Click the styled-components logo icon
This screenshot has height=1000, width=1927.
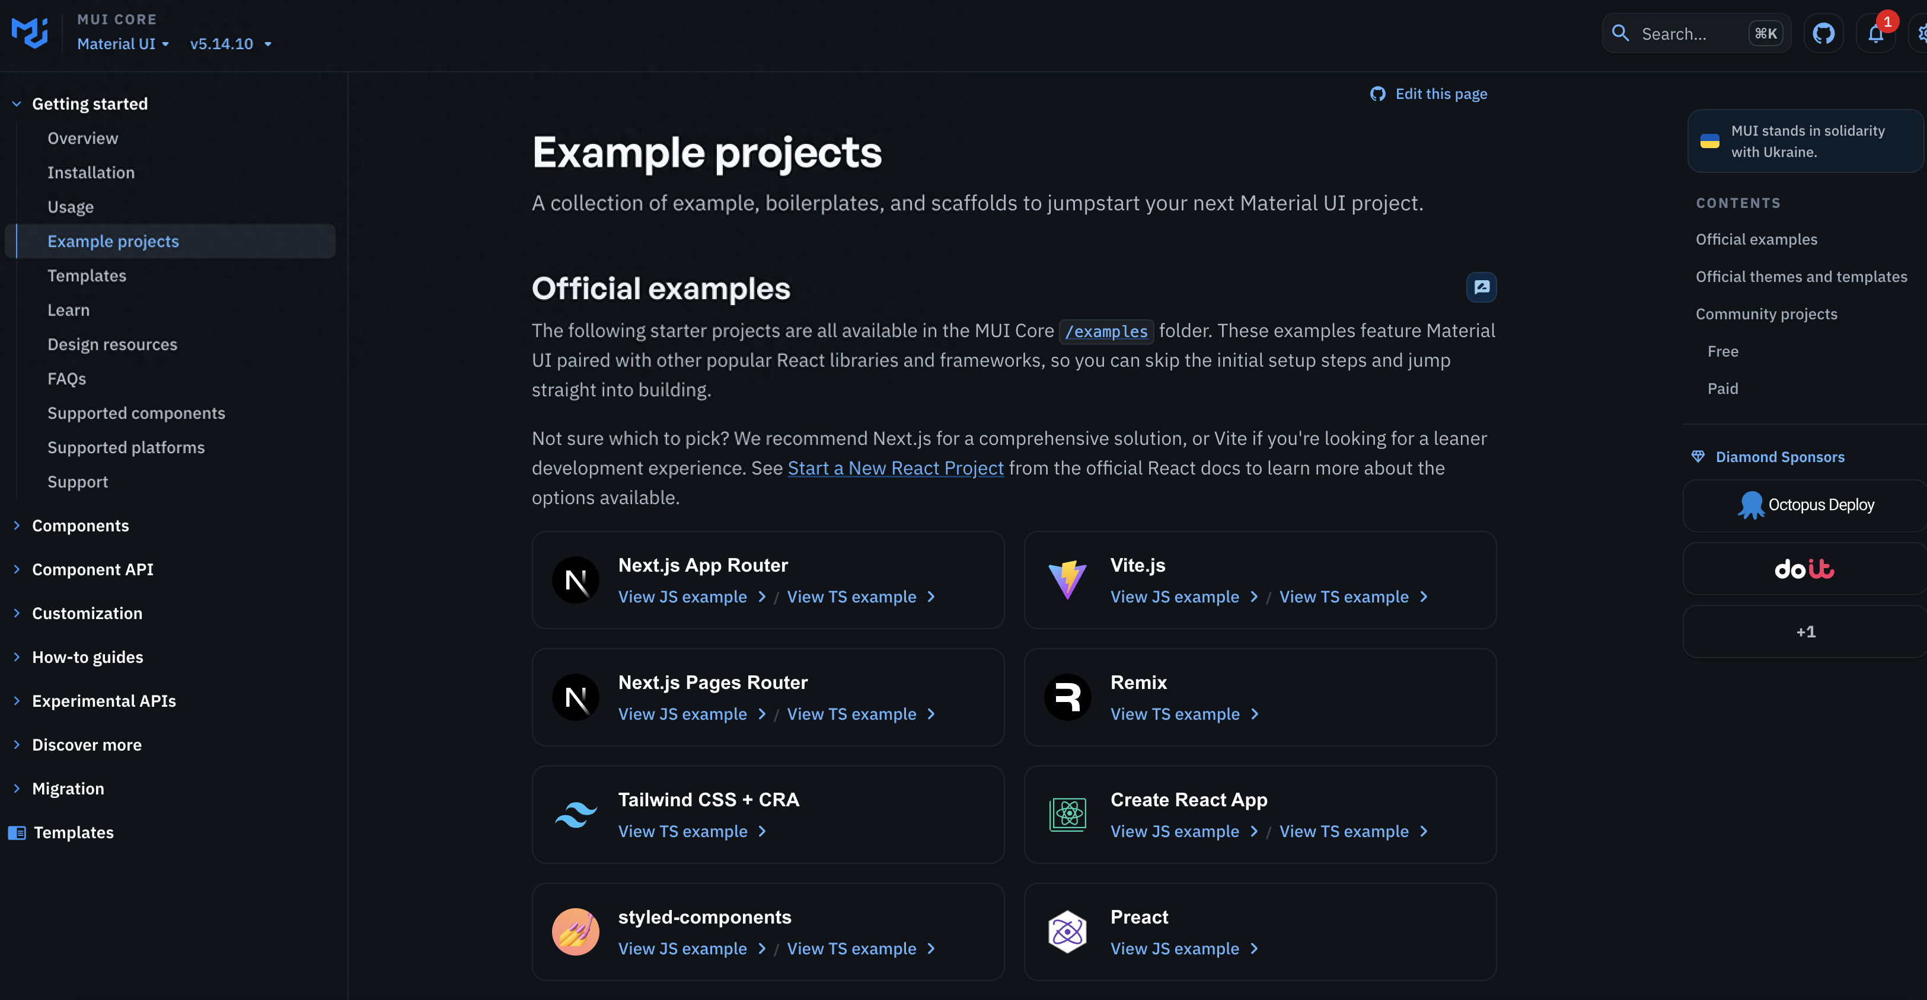(x=575, y=932)
